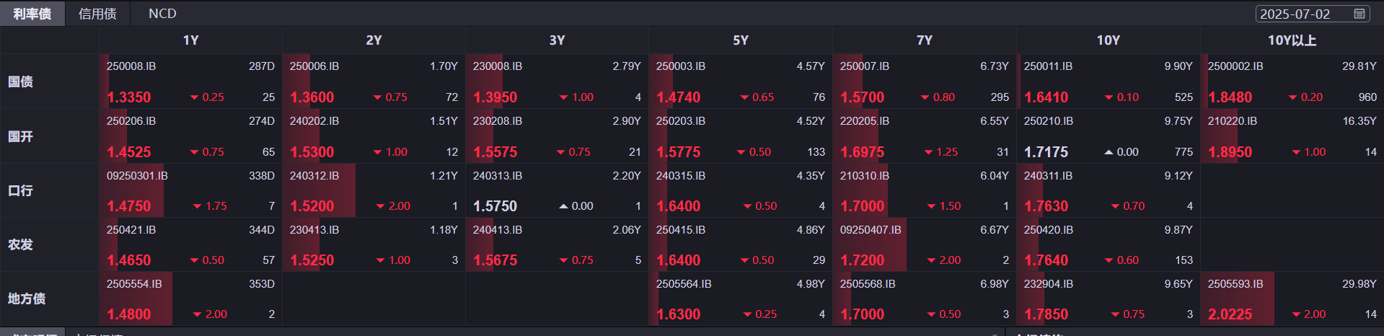
Task: Click the 2025-07-02 date field
Action: (1295, 14)
